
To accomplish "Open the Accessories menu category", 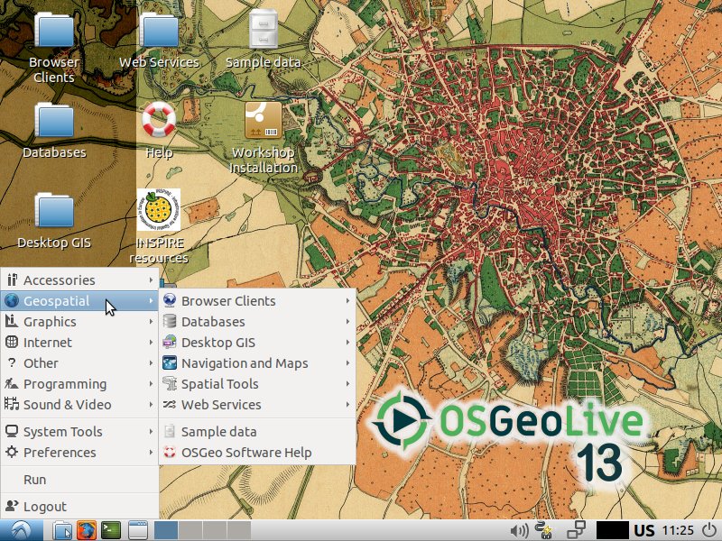I will click(x=79, y=280).
